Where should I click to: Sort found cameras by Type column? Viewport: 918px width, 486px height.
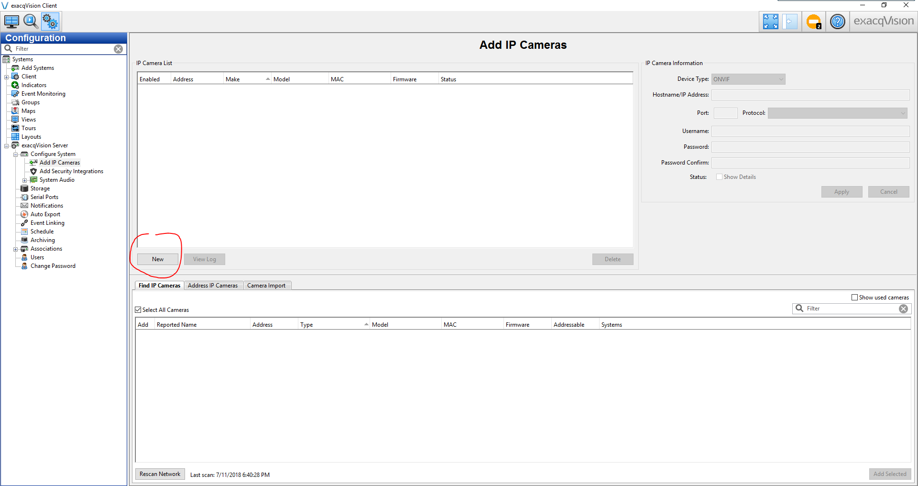[334, 325]
